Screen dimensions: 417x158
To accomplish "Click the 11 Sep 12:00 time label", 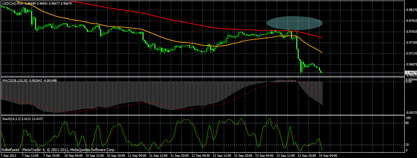I will point(158,155).
